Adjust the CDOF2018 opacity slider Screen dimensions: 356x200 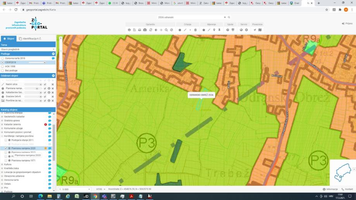37,62
